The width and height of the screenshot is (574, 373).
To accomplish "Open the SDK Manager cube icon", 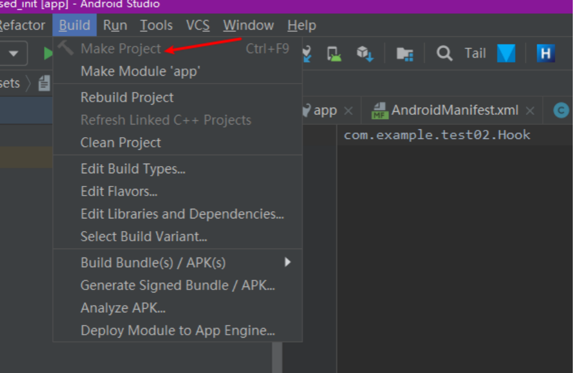I will (x=365, y=54).
